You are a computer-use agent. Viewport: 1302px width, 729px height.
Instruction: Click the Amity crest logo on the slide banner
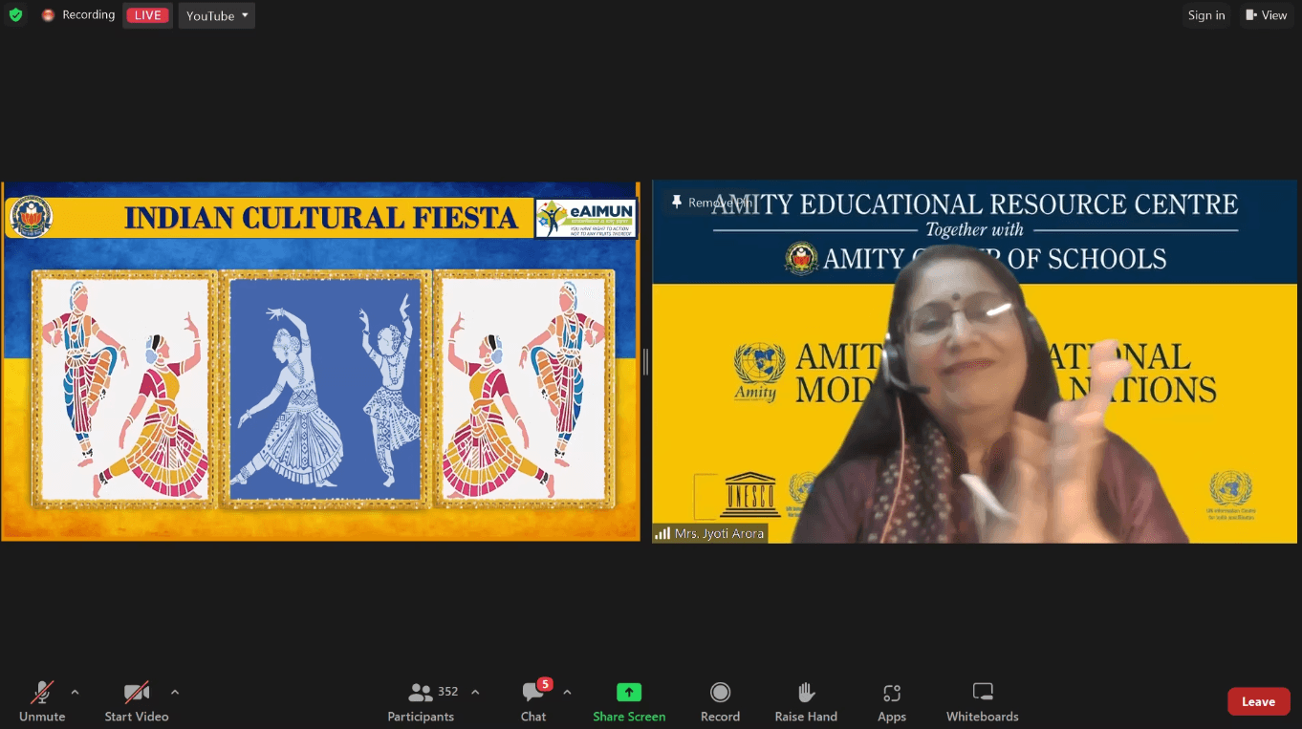pos(31,217)
